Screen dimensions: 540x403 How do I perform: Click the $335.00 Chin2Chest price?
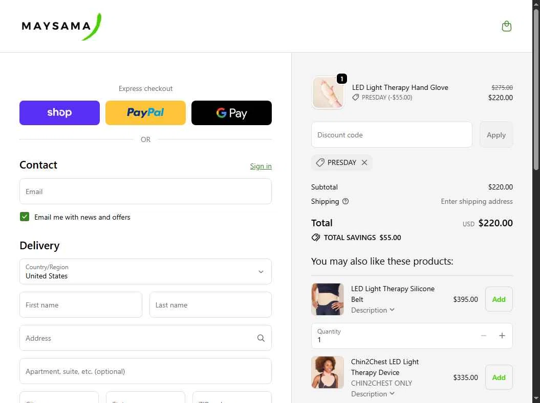click(465, 377)
